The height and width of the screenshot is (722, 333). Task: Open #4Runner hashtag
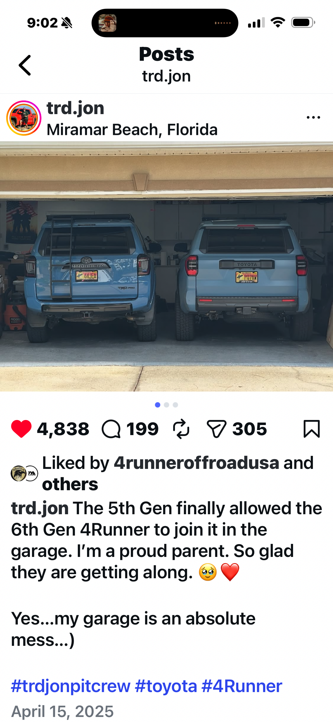click(x=242, y=686)
